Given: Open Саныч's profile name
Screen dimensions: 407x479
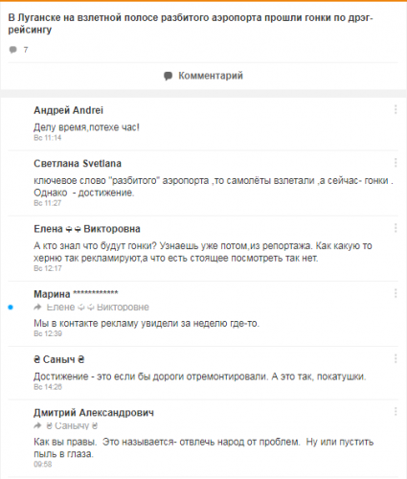Looking at the screenshot, I should (59, 359).
